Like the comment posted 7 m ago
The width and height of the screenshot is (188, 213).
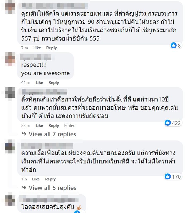(37, 48)
